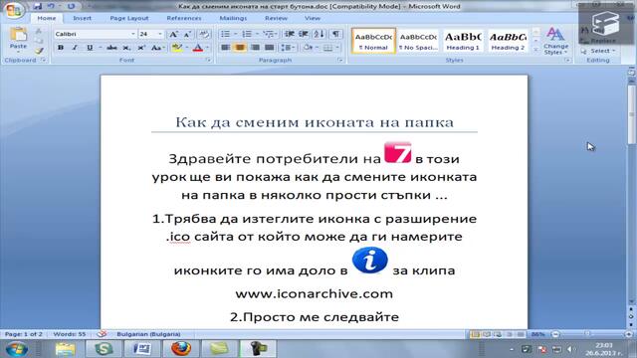Open the Mailings tab
This screenshot has width=637, height=358.
[233, 18]
